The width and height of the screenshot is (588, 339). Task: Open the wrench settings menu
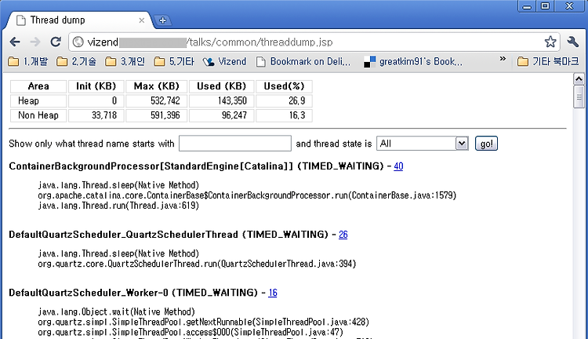point(573,42)
